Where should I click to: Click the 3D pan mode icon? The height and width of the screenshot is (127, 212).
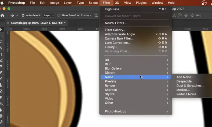[x=186, y=15]
